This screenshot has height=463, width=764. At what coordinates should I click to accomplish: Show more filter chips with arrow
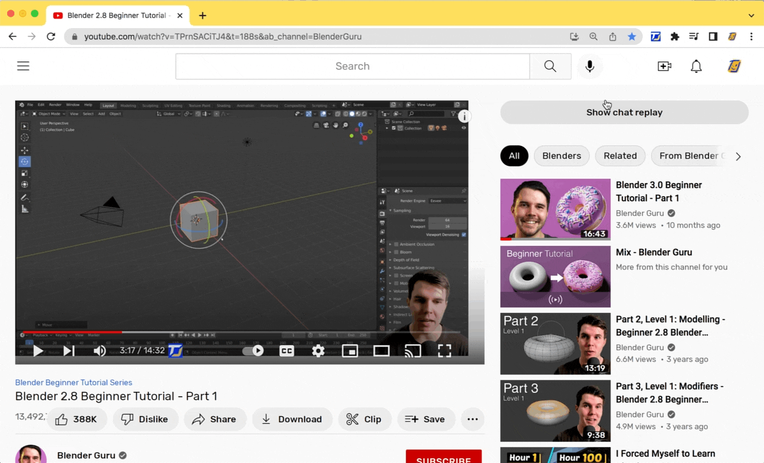(x=738, y=156)
